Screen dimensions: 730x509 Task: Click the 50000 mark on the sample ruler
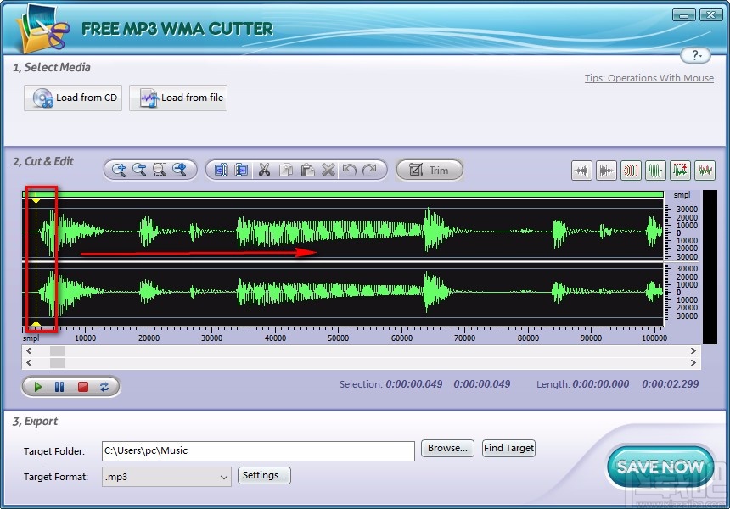point(338,338)
